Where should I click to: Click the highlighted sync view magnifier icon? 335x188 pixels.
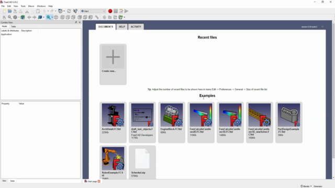(x=49, y=17)
